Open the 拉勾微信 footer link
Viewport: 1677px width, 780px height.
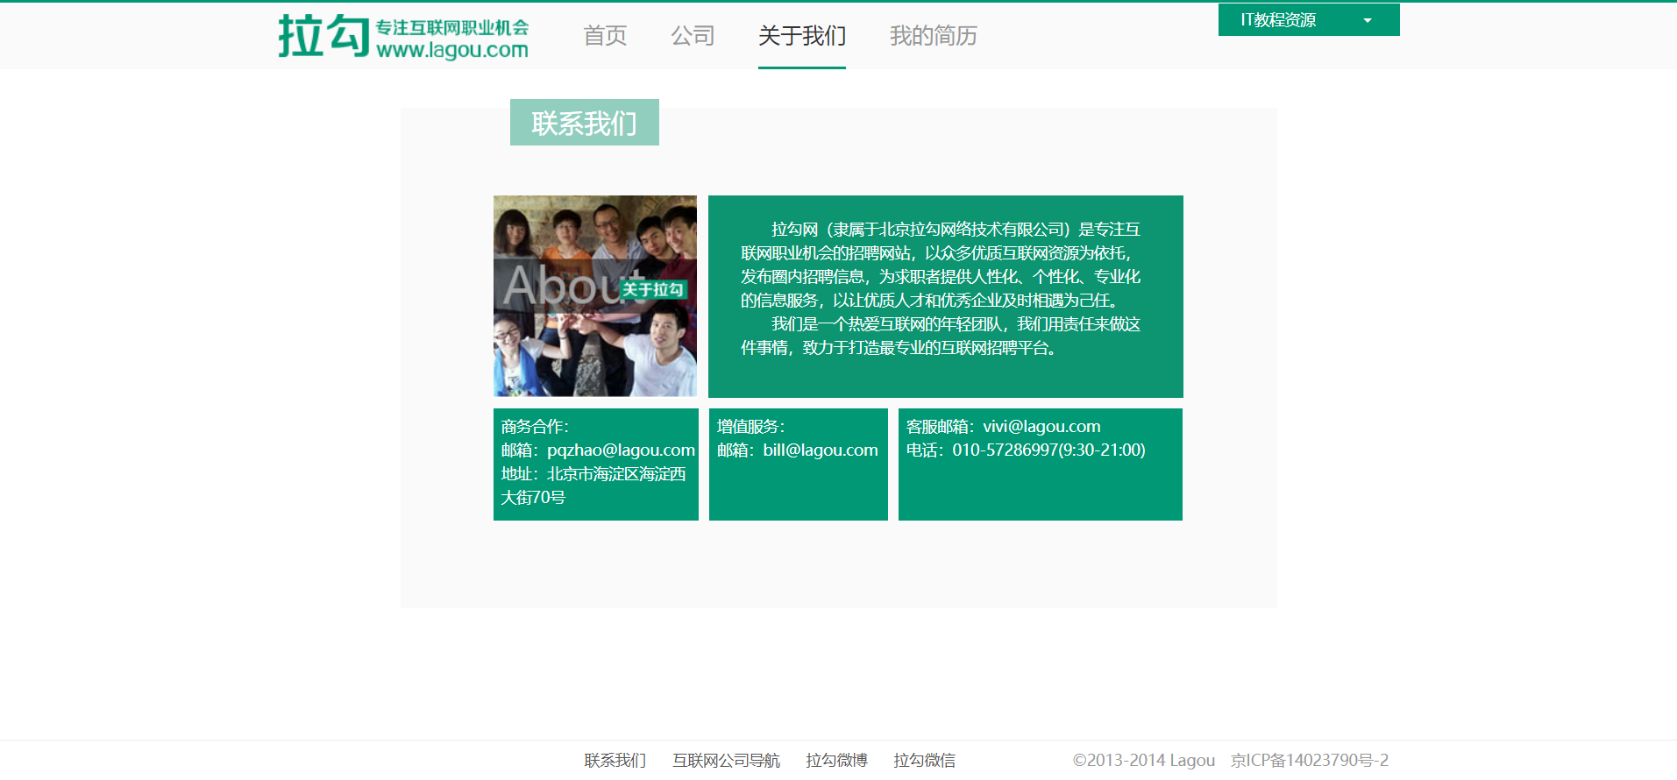coord(924,760)
